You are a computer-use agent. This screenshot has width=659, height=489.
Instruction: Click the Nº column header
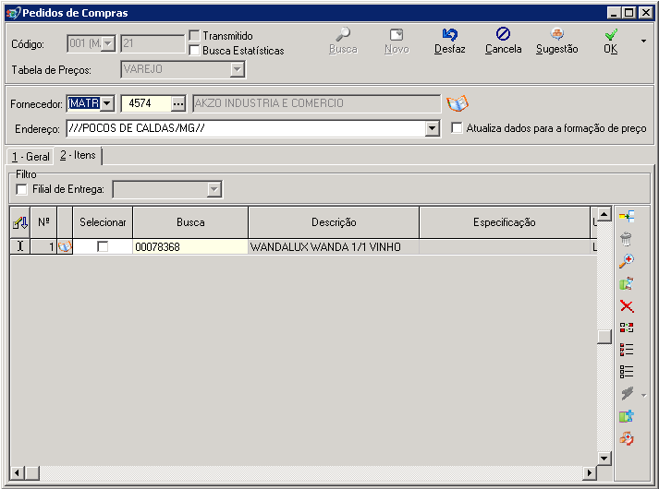pos(43,222)
